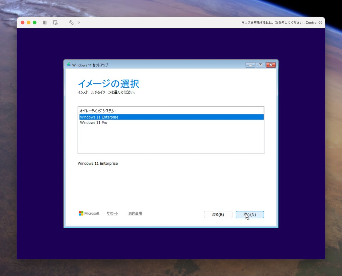Maximize the Windows 11 セットアップ dialog
Image resolution: width=342 pixels, height=276 pixels.
(261, 65)
